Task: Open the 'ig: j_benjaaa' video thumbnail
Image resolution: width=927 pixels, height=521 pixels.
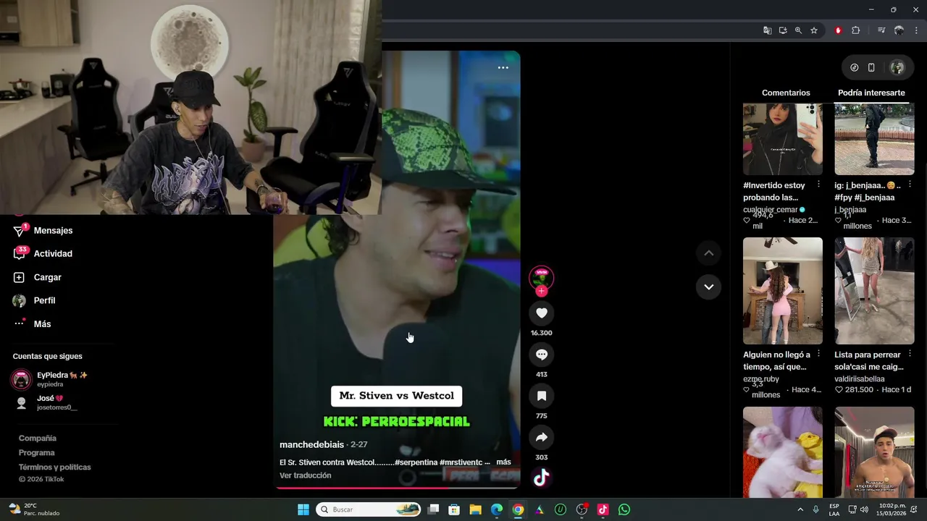Action: [874, 139]
